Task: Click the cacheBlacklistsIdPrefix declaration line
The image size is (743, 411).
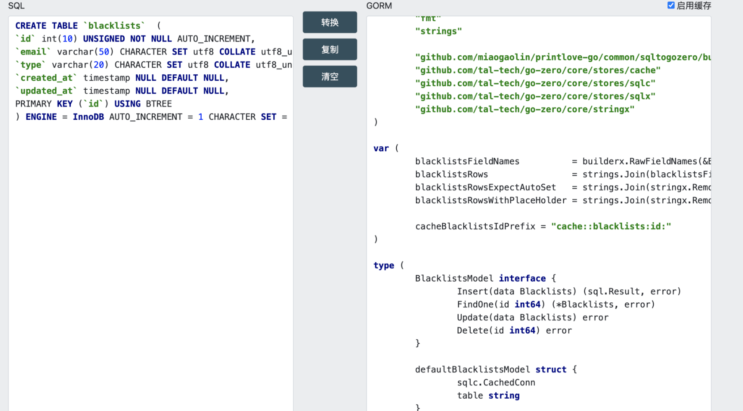Action: [543, 227]
